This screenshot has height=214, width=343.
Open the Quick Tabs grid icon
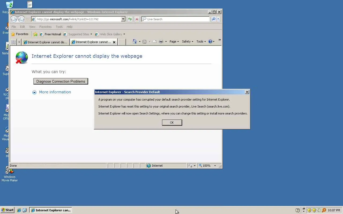coord(13,42)
